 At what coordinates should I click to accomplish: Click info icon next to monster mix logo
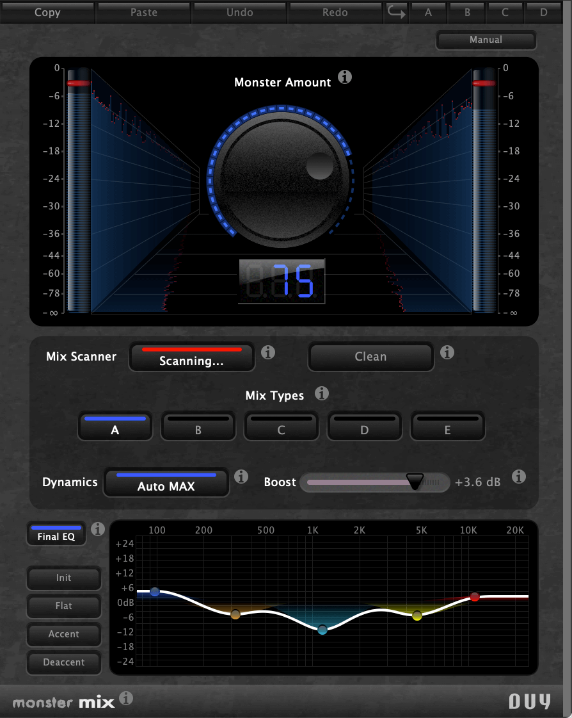pyautogui.click(x=126, y=698)
